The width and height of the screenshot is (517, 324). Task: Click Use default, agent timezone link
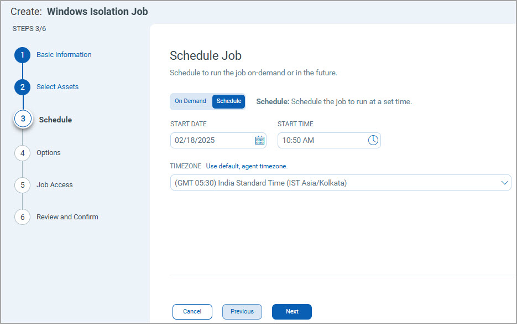(x=247, y=166)
